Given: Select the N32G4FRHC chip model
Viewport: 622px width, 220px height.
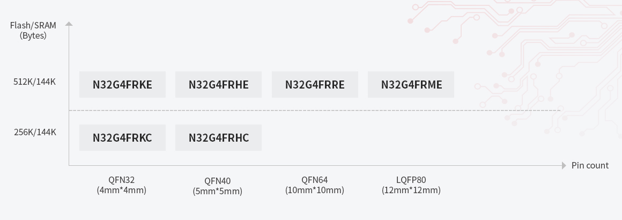Looking at the screenshot, I should coord(218,138).
